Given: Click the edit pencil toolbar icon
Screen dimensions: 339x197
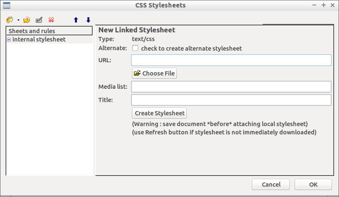Looking at the screenshot, I should click(x=39, y=20).
